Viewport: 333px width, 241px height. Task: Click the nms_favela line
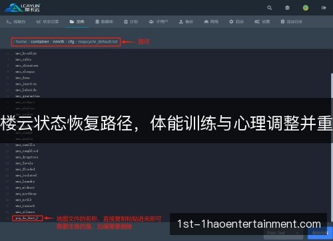[x=24, y=163]
